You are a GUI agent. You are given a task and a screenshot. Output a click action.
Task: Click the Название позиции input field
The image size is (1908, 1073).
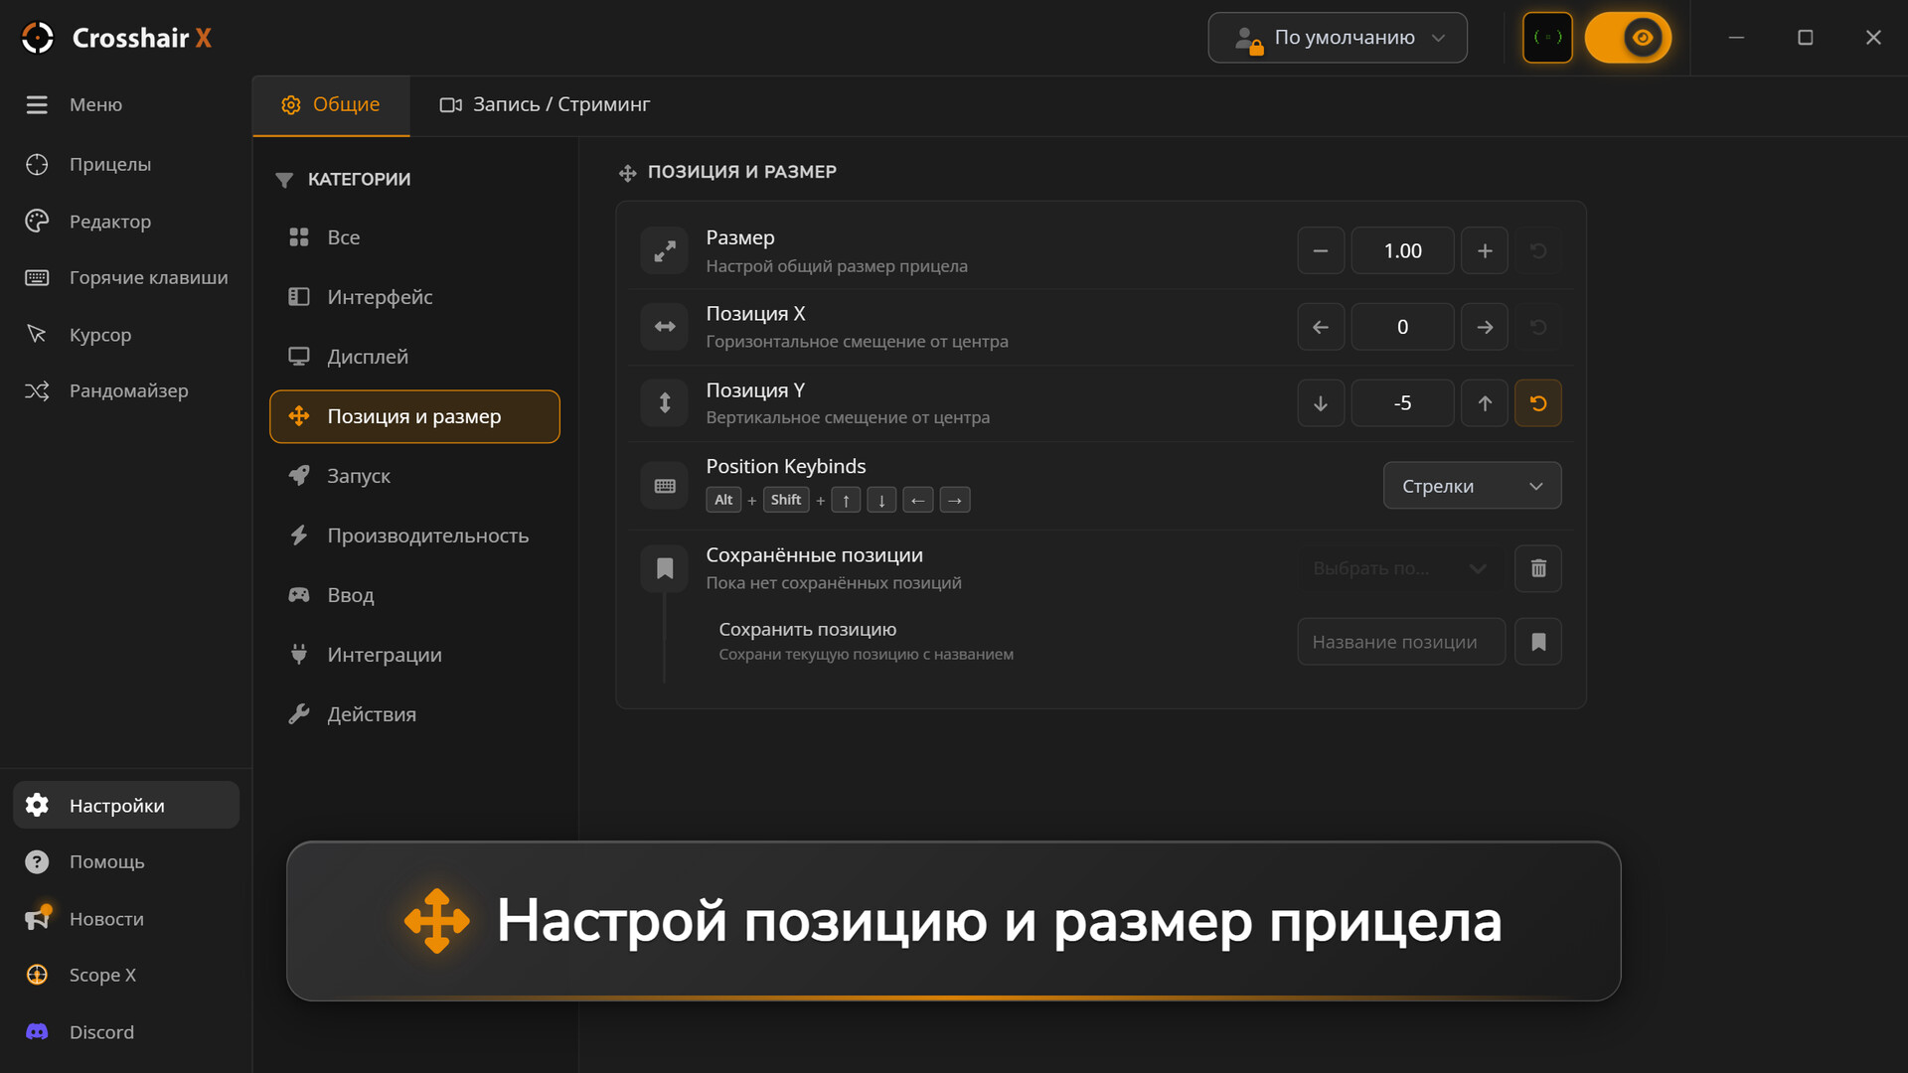pos(1401,642)
